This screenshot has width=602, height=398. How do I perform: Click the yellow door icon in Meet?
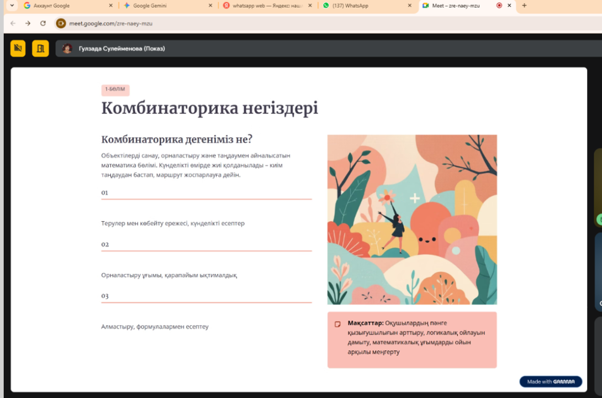click(x=40, y=49)
